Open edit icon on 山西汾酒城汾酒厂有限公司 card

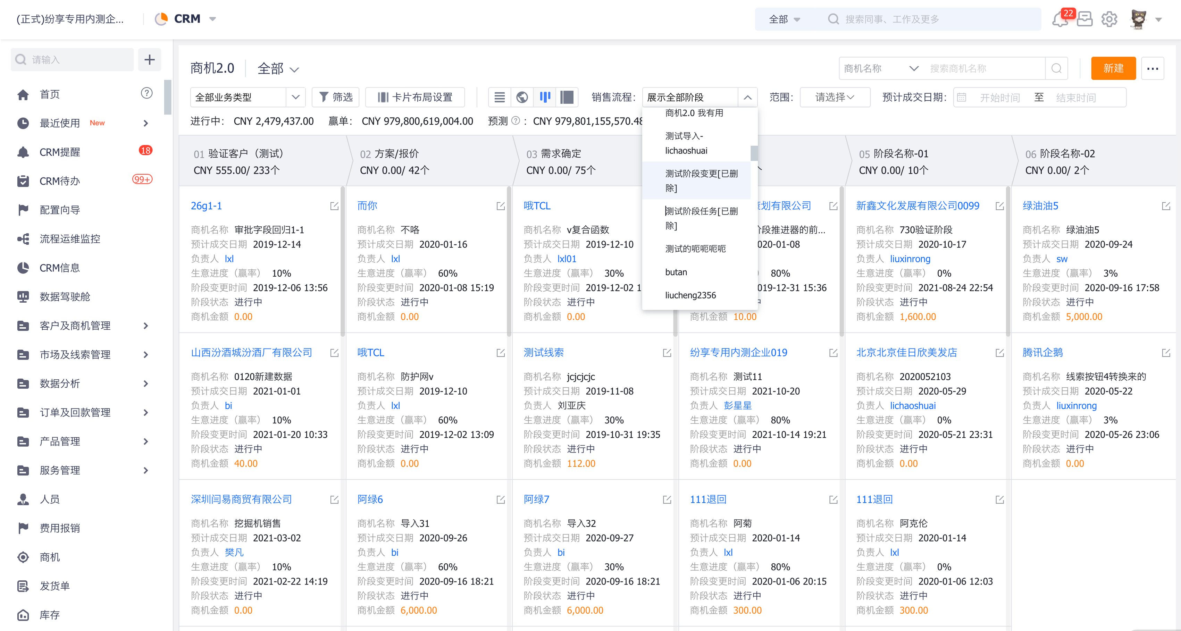coord(334,353)
